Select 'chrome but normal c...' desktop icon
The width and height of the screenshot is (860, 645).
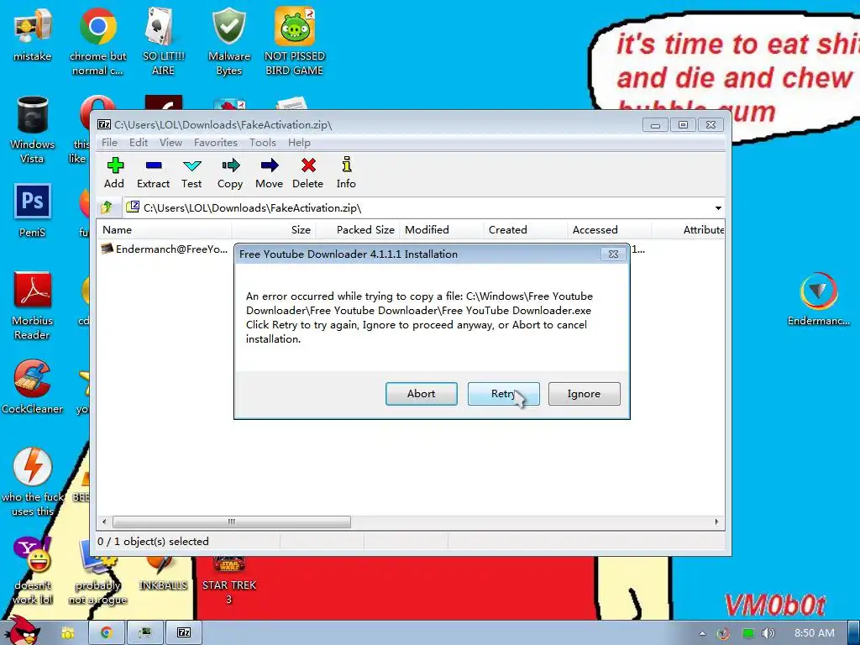[x=97, y=42]
